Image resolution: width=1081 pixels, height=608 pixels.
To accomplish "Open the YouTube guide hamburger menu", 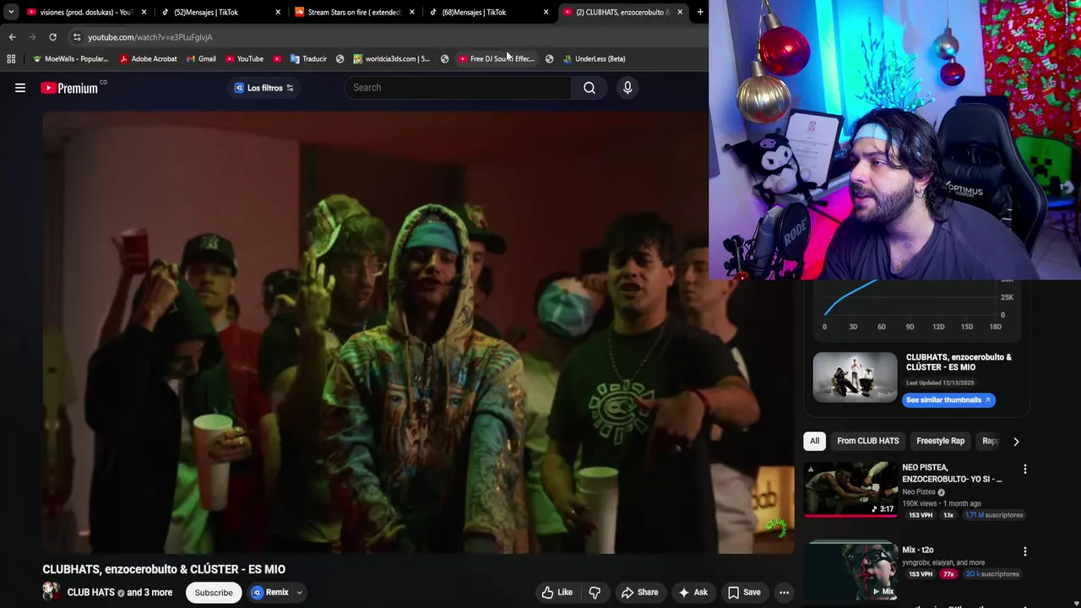I will pos(20,88).
